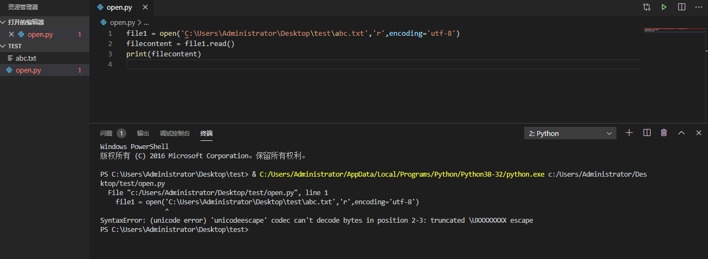Open the source control compare changes icon
Image resolution: width=708 pixels, height=259 pixels.
pyautogui.click(x=647, y=7)
